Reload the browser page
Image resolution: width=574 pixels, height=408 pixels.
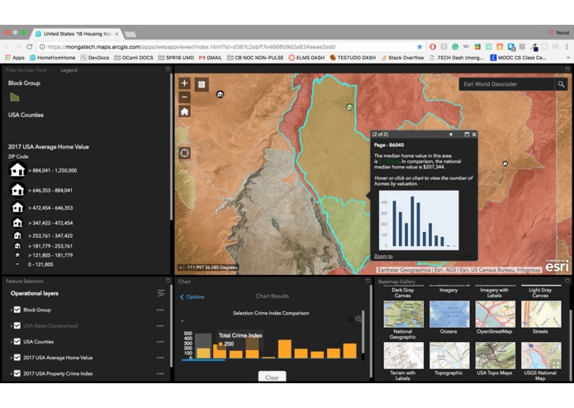[30, 46]
